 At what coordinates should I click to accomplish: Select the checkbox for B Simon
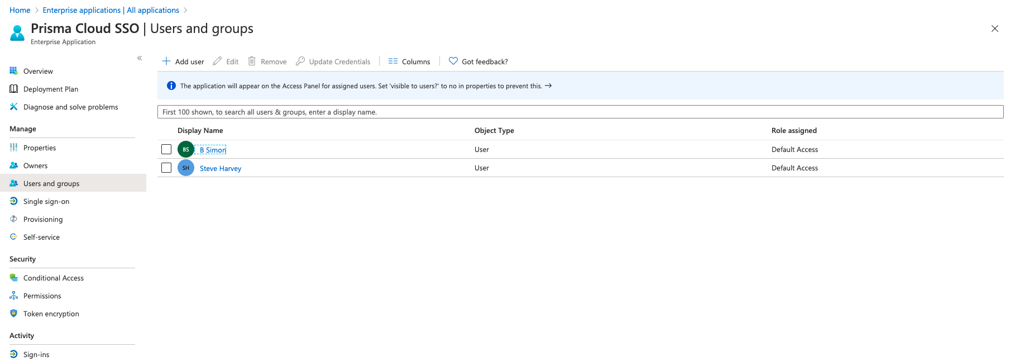point(166,149)
